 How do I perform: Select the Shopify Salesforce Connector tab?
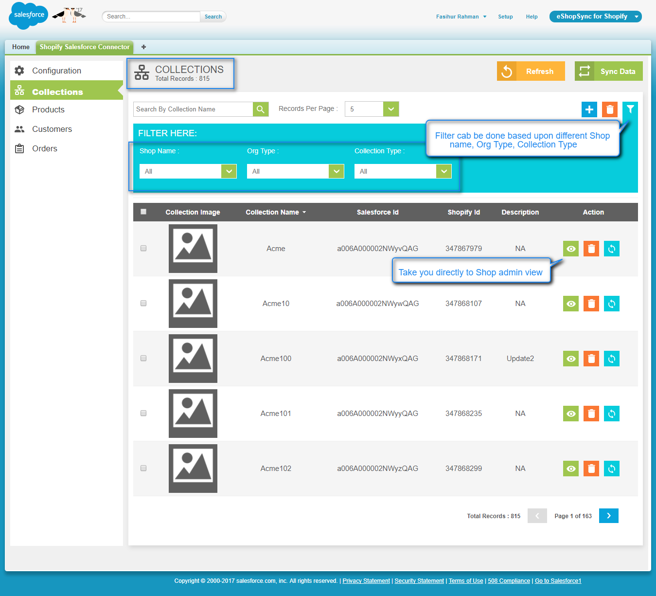[x=85, y=47]
